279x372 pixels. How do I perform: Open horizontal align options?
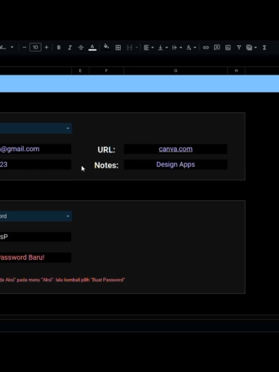click(x=149, y=48)
